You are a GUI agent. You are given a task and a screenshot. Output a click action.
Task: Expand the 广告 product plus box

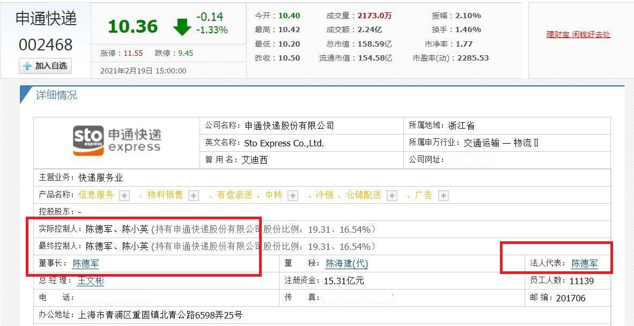coord(444,196)
